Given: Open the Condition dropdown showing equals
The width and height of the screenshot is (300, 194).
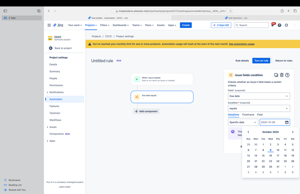Looking at the screenshot, I should tap(259, 108).
